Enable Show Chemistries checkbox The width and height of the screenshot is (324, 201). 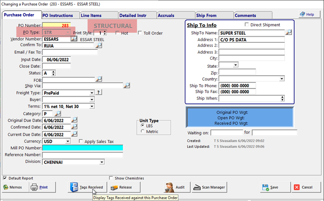point(111,178)
